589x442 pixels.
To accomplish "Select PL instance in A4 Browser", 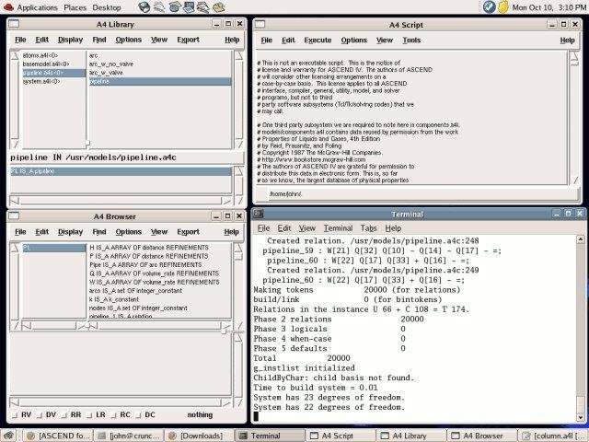I will (x=53, y=248).
